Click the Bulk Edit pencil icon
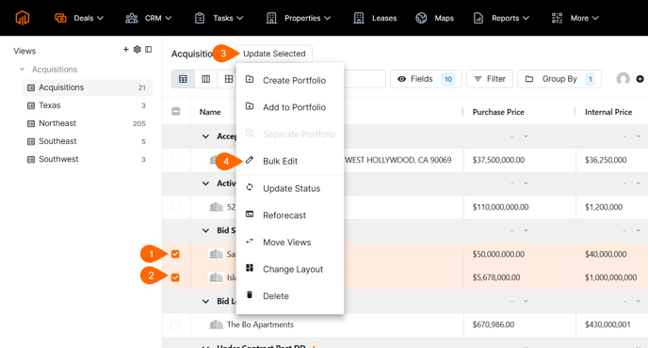 250,160
